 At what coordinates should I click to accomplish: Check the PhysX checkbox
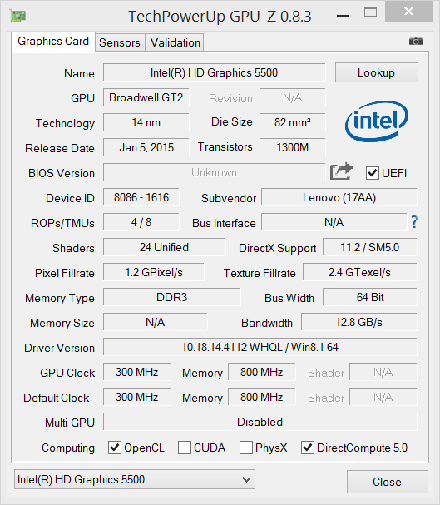[246, 448]
